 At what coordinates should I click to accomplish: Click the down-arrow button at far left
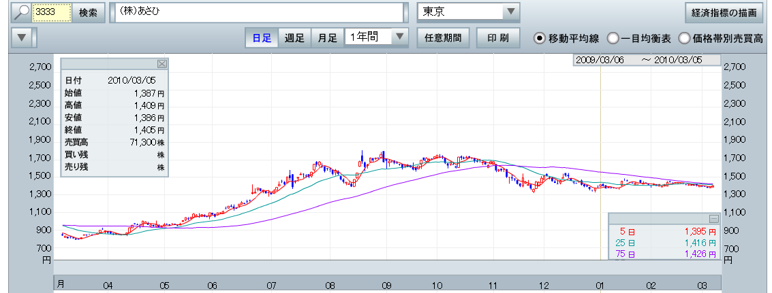[x=23, y=37]
